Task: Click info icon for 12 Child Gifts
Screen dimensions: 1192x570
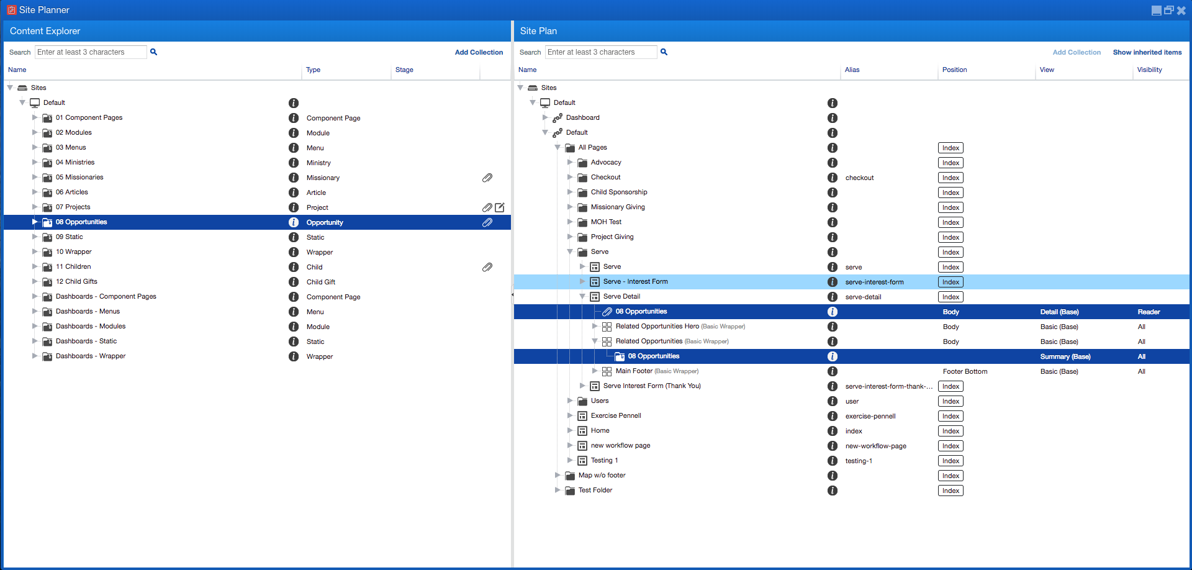Action: (294, 282)
